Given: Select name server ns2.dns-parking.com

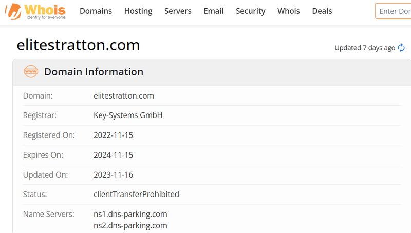Looking at the screenshot, I should pos(130,225).
